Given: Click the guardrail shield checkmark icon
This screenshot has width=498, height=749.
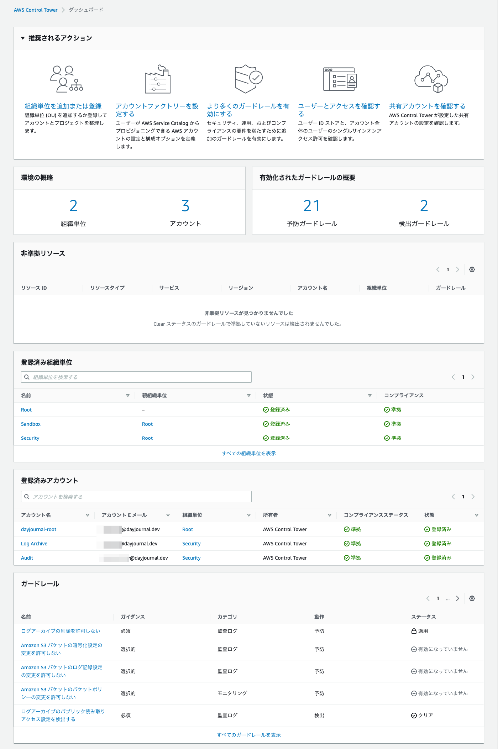Looking at the screenshot, I should tap(248, 79).
